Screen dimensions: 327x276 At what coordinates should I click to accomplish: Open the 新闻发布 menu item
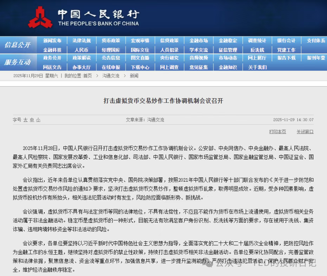pyautogui.click(x=52, y=40)
